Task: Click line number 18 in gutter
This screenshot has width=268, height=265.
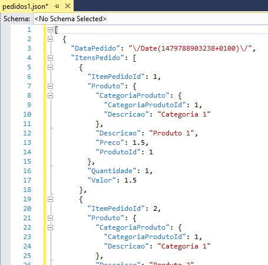Action: pos(27,190)
